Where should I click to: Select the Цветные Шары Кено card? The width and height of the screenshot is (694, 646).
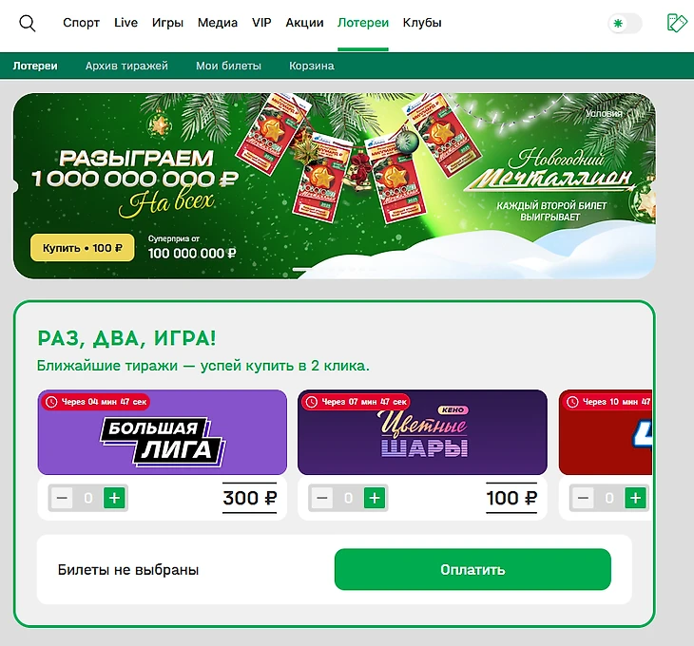point(422,432)
